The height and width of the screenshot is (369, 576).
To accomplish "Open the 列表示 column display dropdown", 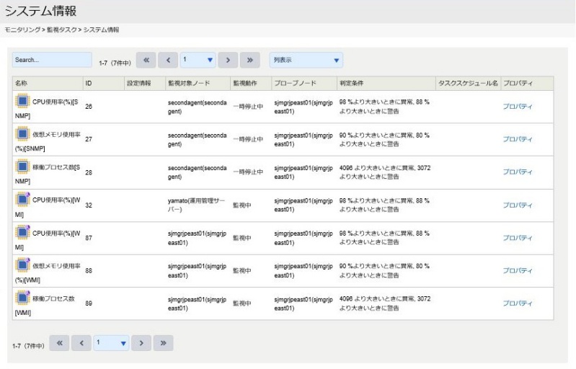I will pyautogui.click(x=306, y=60).
